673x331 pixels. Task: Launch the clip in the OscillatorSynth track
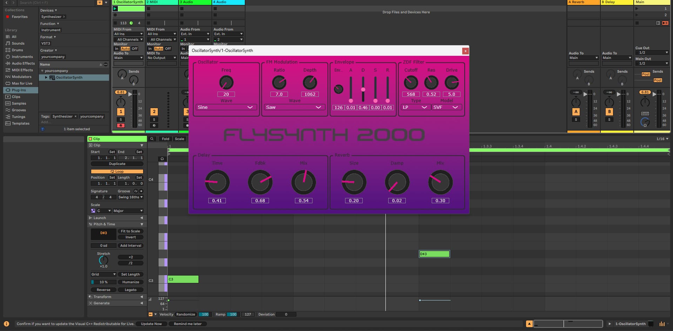click(115, 9)
